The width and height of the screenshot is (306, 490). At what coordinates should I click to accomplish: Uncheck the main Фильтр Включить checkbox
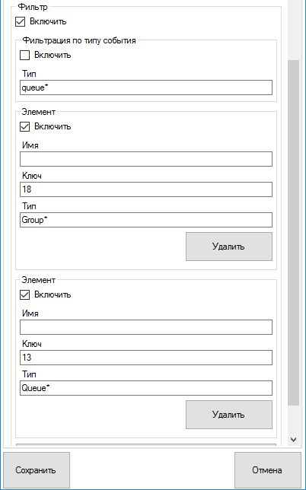[21, 22]
